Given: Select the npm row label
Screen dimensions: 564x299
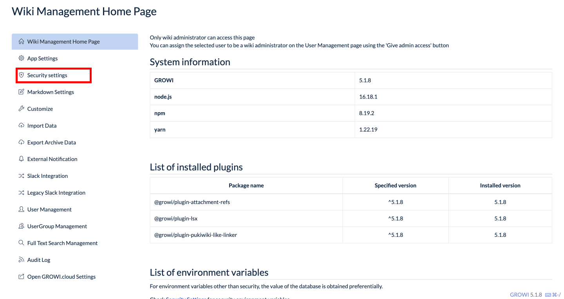Looking at the screenshot, I should [x=160, y=113].
